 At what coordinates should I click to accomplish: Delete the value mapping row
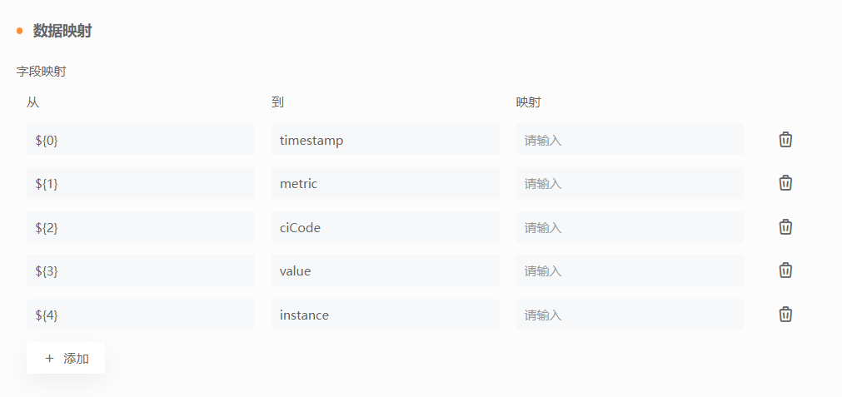click(x=785, y=270)
